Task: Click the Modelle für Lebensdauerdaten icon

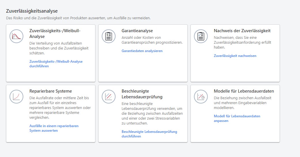Action: click(201, 97)
